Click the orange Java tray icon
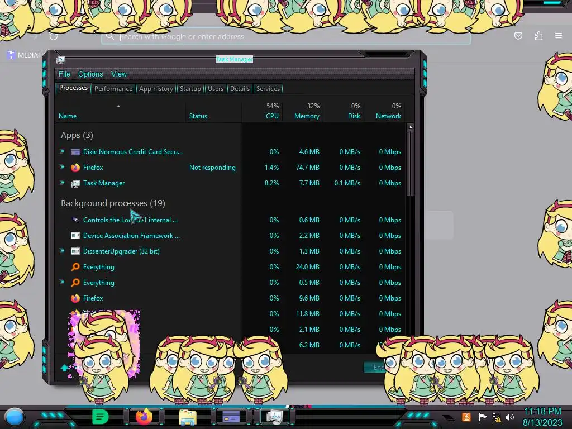This screenshot has height=429, width=572. pos(466,417)
